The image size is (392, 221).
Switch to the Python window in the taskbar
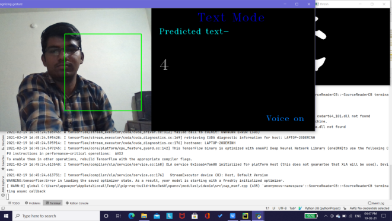pyautogui.click(x=258, y=216)
